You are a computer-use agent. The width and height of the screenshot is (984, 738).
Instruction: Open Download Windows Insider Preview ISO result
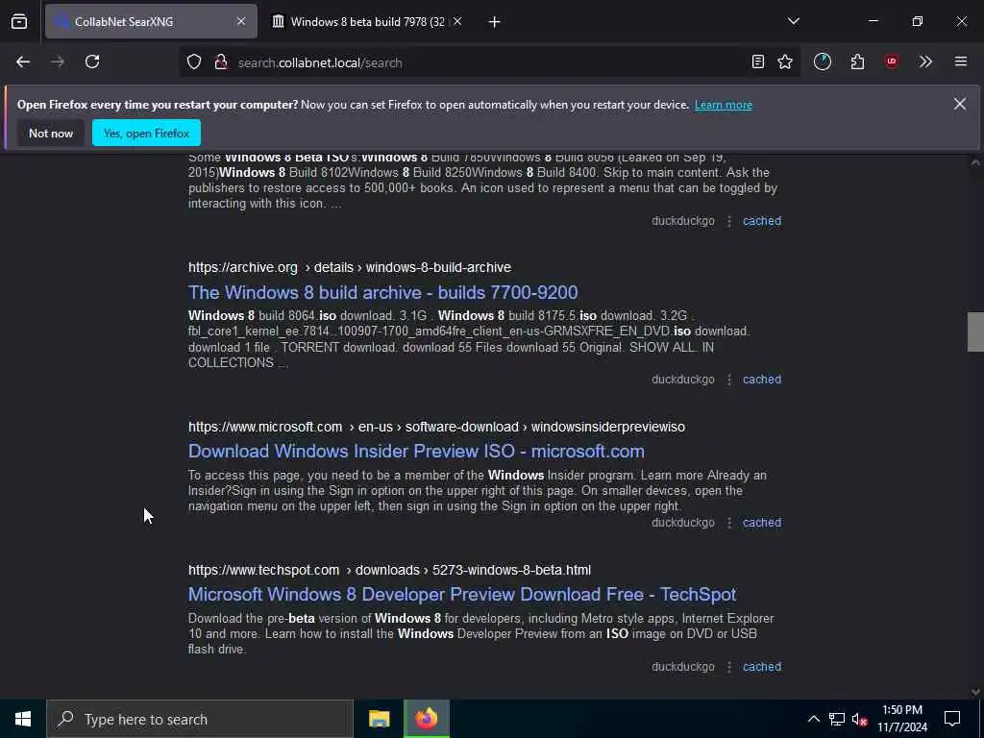tap(416, 452)
